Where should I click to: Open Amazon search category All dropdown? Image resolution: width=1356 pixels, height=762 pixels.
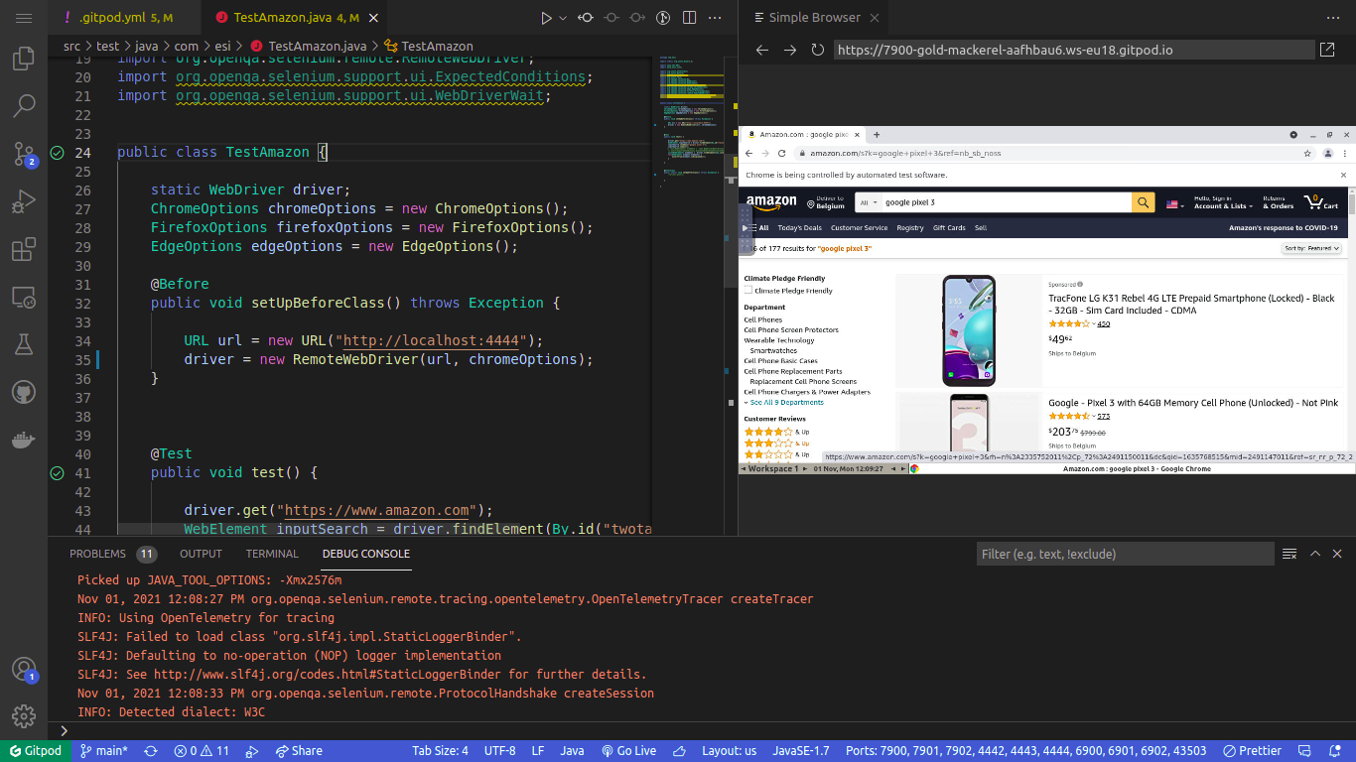tap(868, 202)
